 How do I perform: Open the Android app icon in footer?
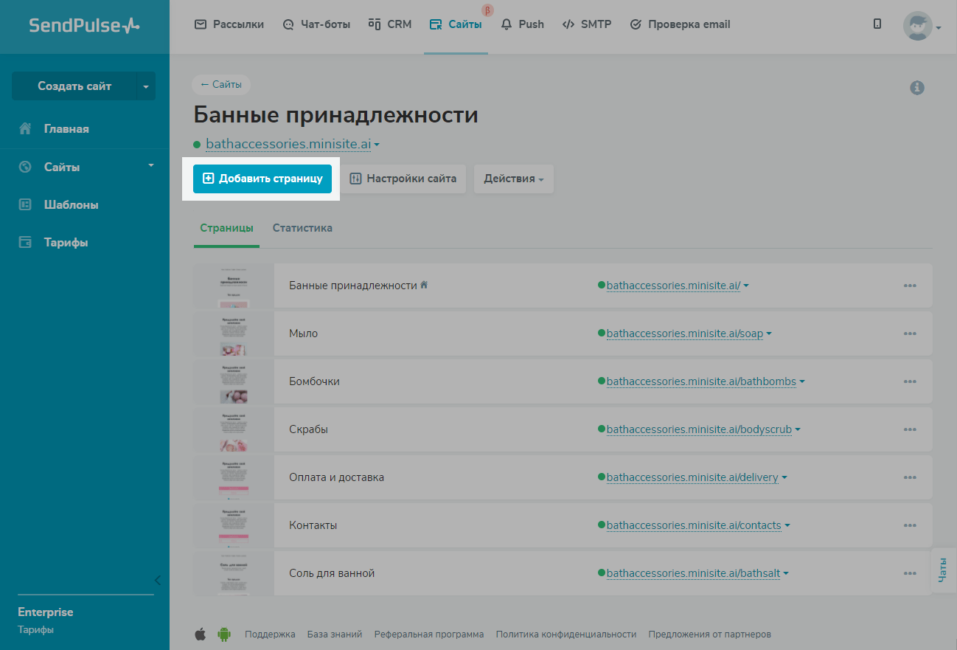[223, 634]
